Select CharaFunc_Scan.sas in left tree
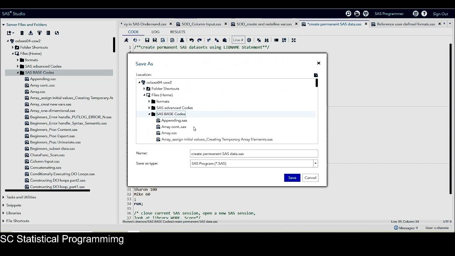 [x=47, y=155]
